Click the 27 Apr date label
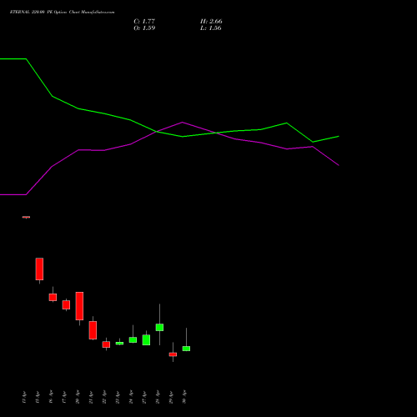 pos(144,397)
